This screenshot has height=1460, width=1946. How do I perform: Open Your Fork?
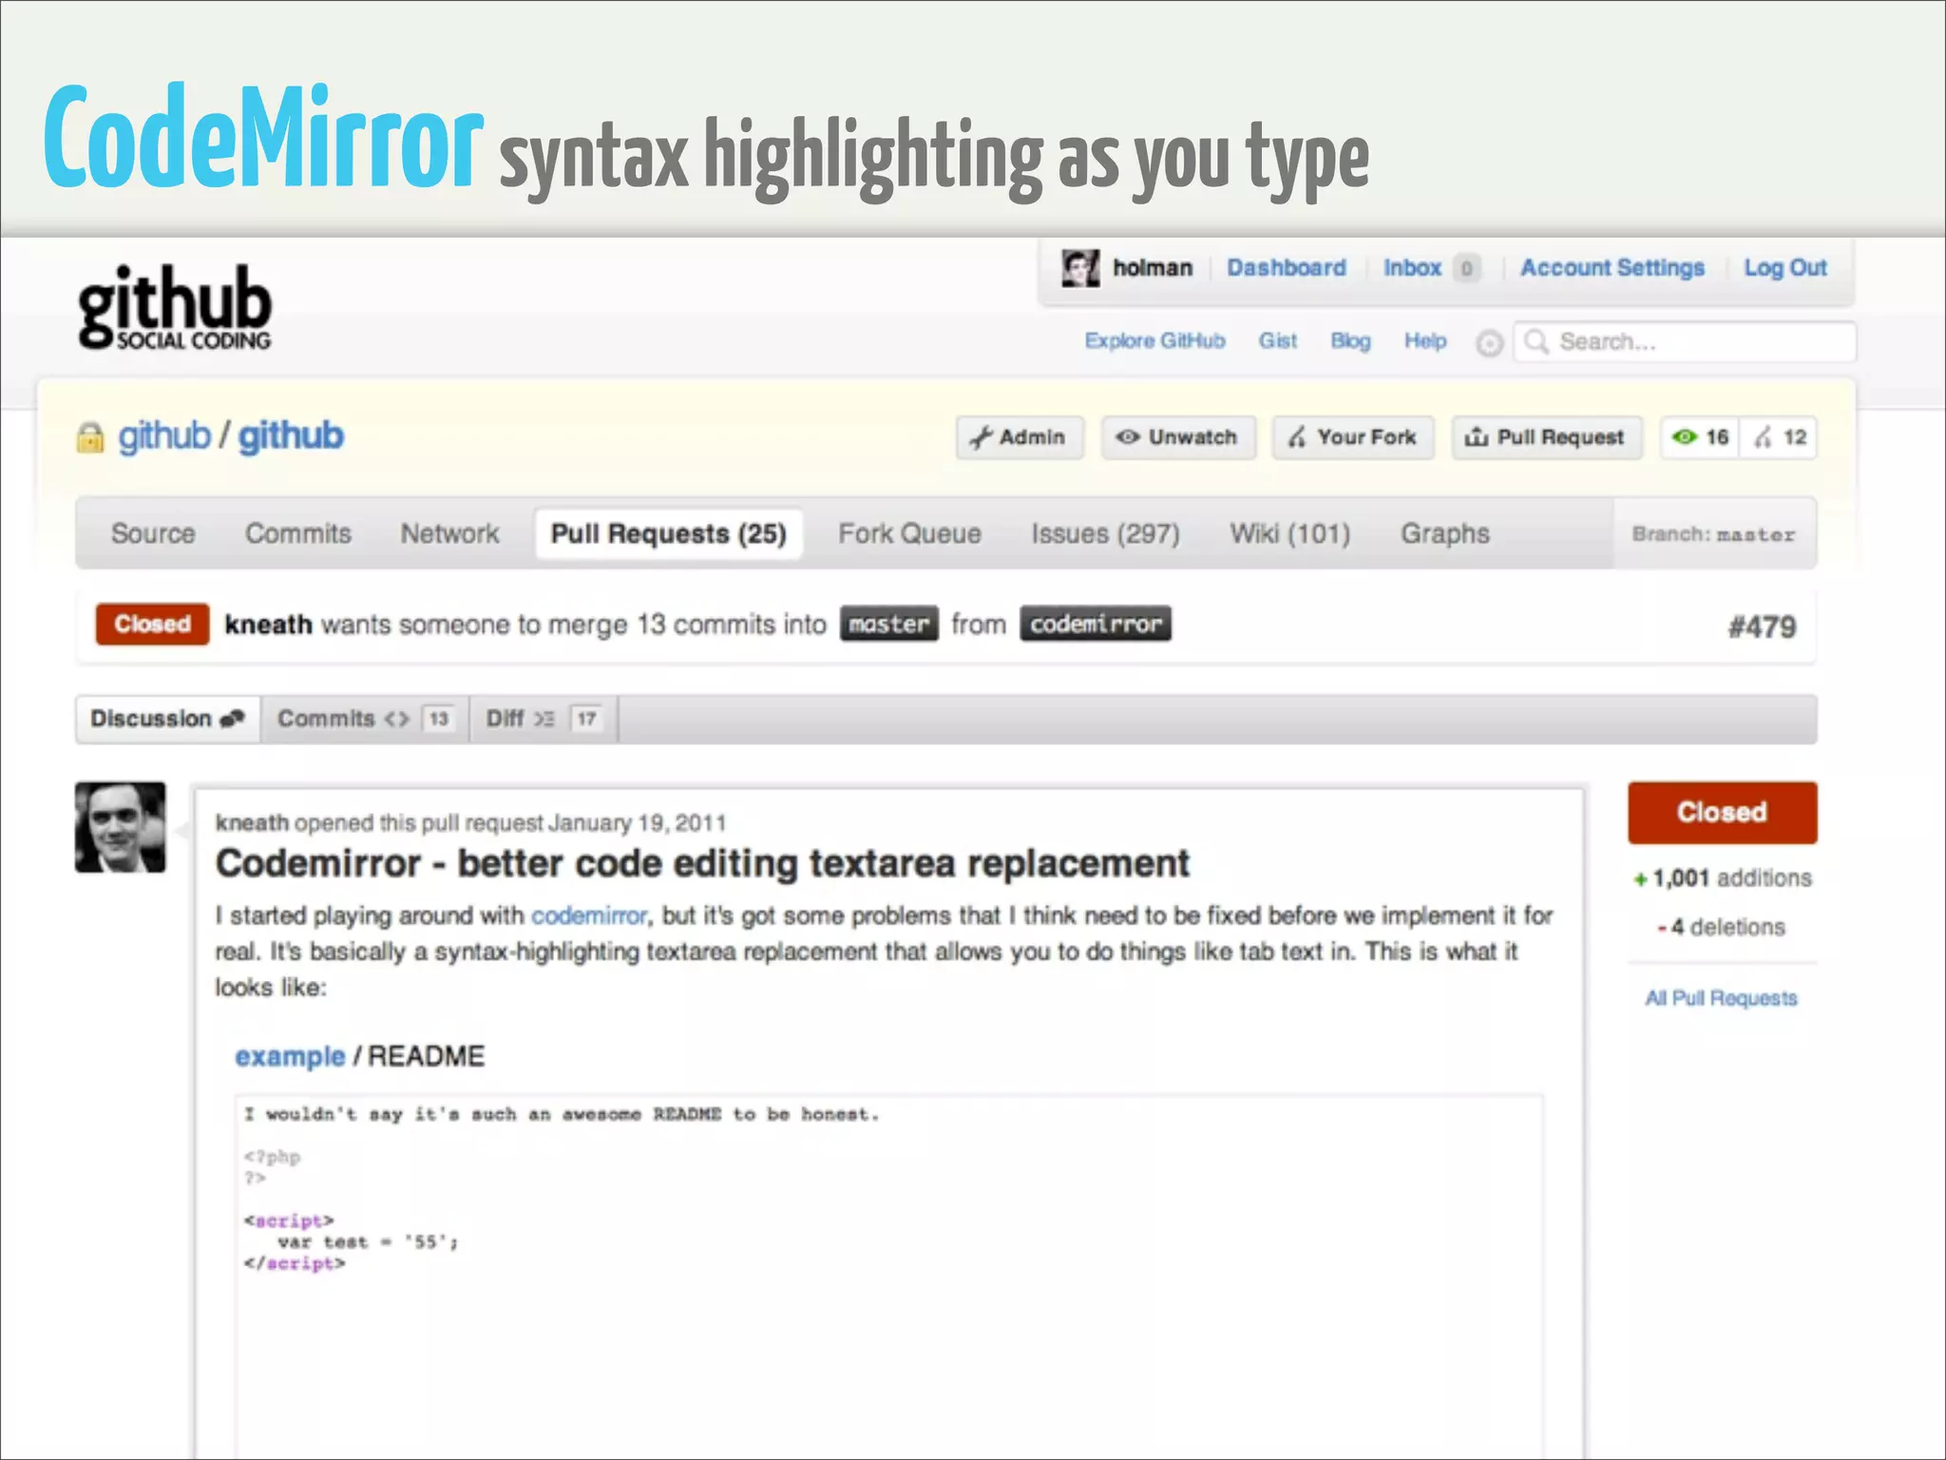tap(1353, 438)
